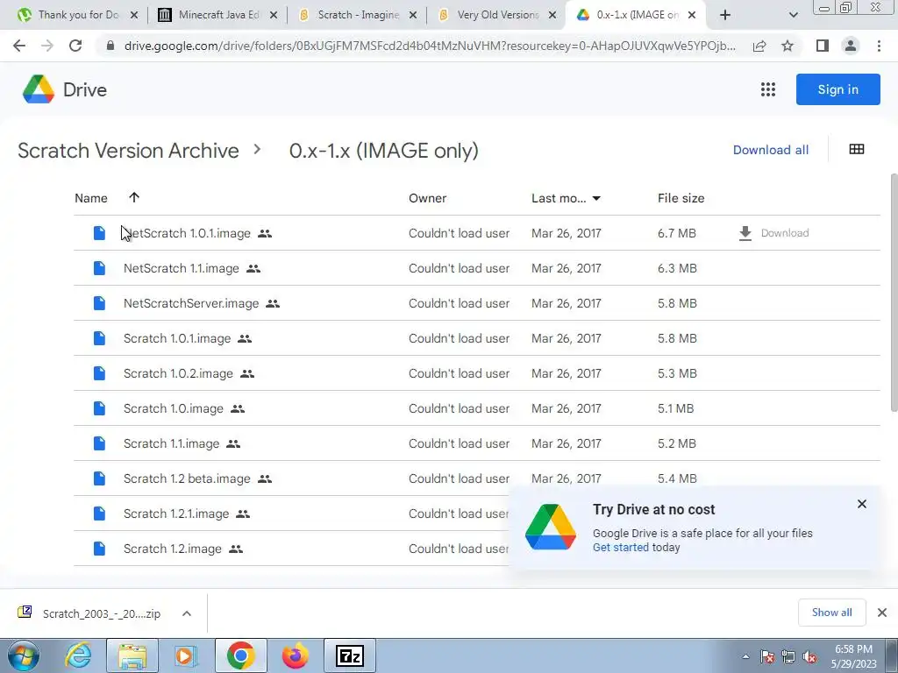The width and height of the screenshot is (898, 673).
Task: Click shared icon beside Scratch 1.2 beta.image
Action: (x=265, y=479)
